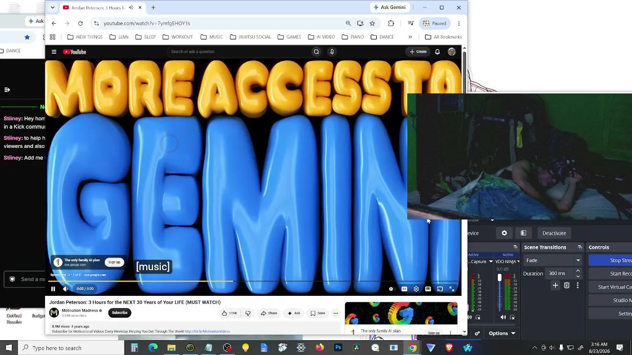Expand hidden bookmarks with the chevron
This screenshot has width=632, height=355.
pos(410,37)
